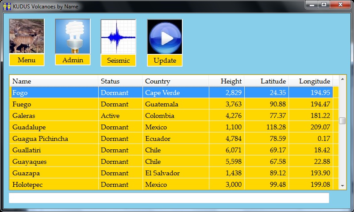Click the vertical scrollbar thumb
The image size is (354, 212).
pyautogui.click(x=342, y=121)
